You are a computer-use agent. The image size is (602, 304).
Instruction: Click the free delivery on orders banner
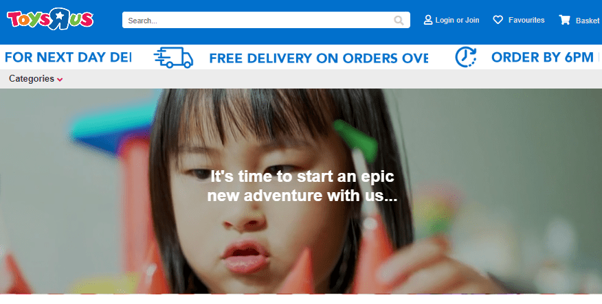click(x=319, y=58)
